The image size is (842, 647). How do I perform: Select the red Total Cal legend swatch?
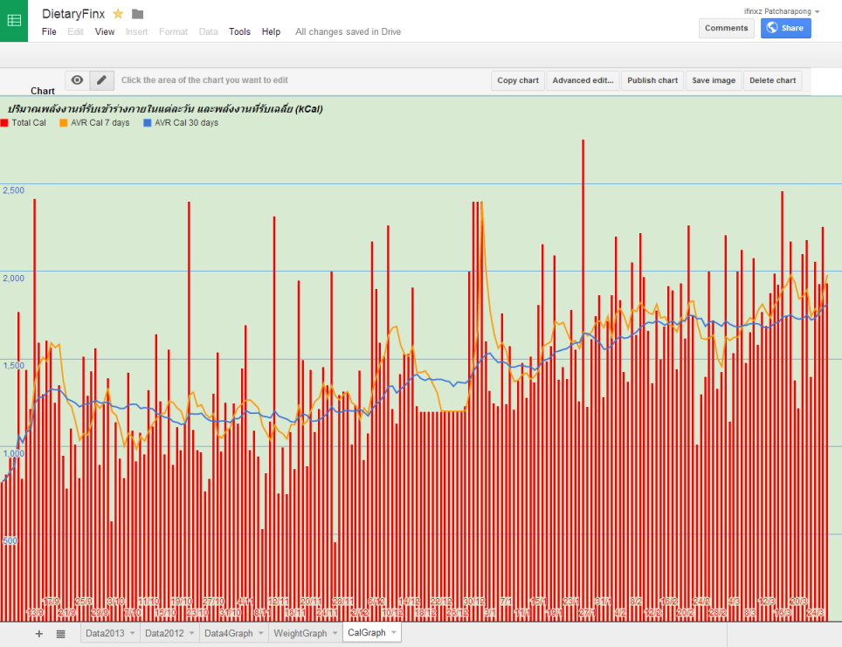[x=4, y=123]
